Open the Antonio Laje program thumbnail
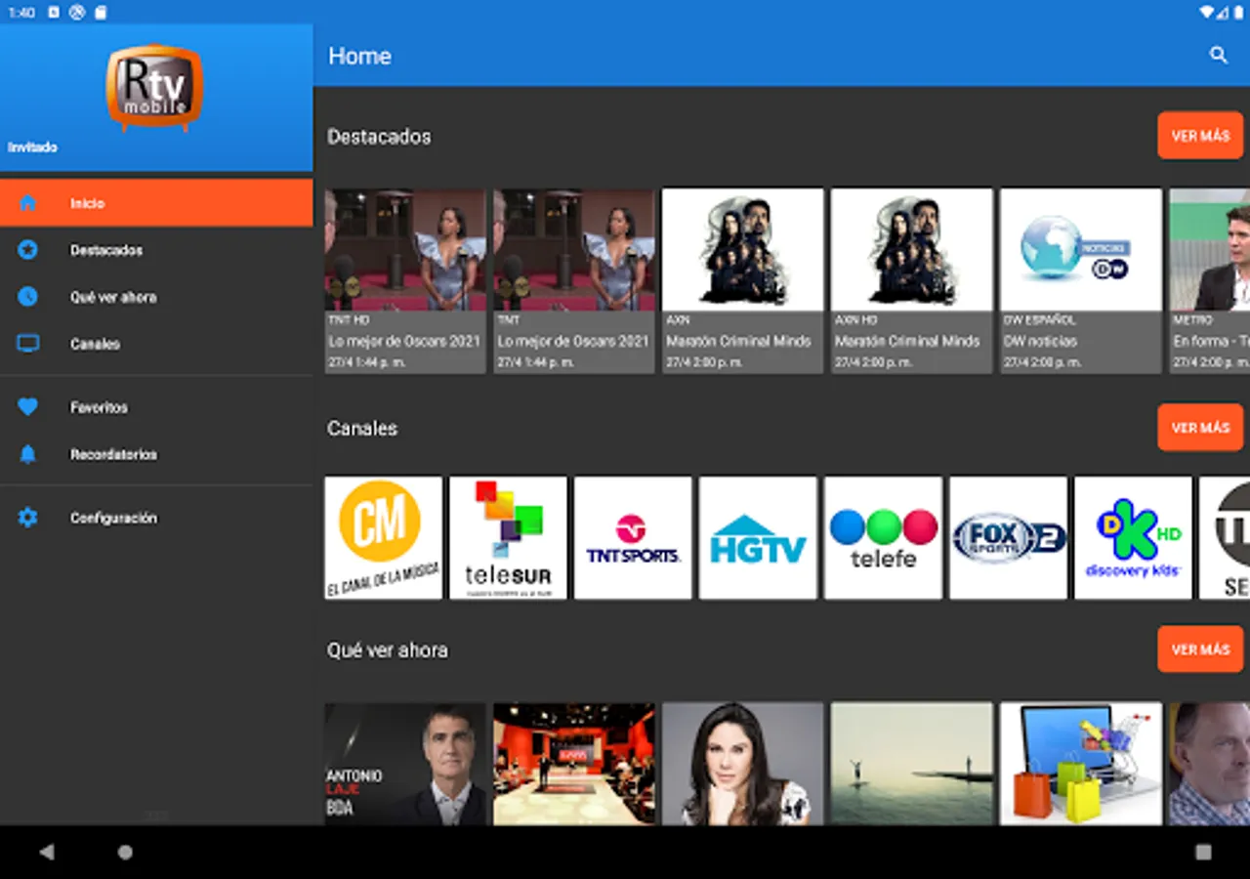Image resolution: width=1250 pixels, height=879 pixels. tap(405, 764)
